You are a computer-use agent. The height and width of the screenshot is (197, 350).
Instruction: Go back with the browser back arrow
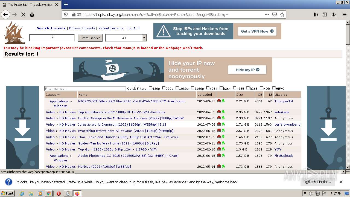(x=5, y=15)
